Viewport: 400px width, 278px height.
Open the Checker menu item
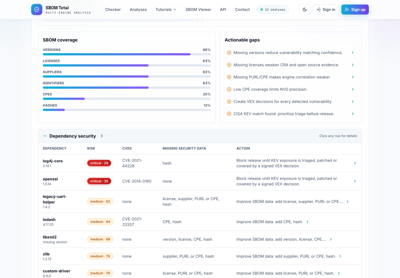pyautogui.click(x=113, y=9)
